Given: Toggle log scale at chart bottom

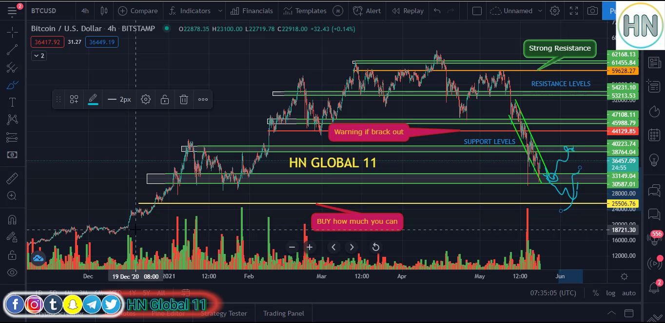Looking at the screenshot, I should (x=610, y=293).
